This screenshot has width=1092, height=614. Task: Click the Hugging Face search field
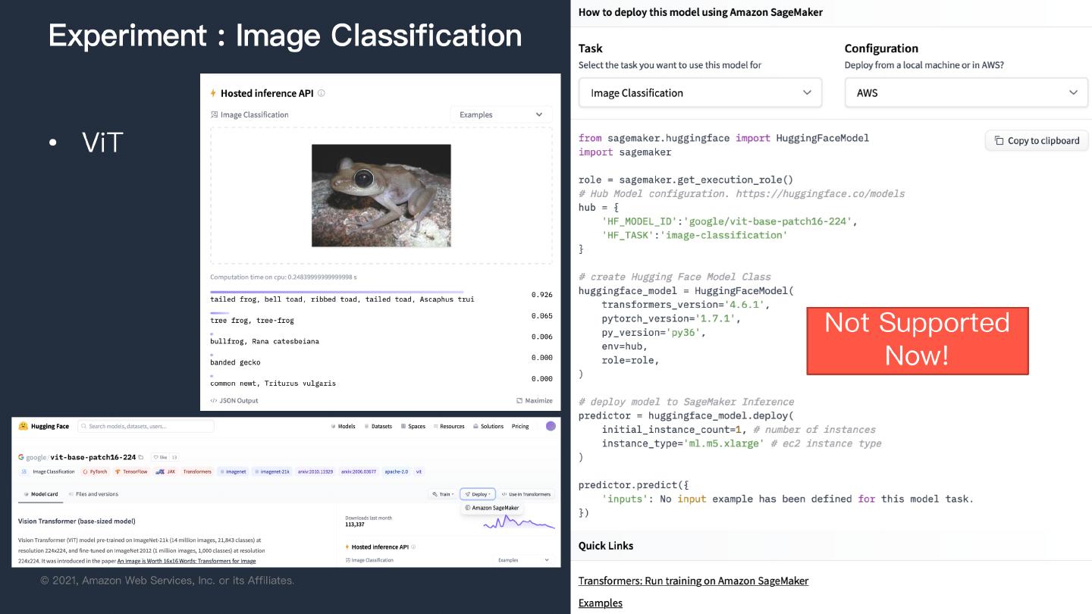pos(146,426)
